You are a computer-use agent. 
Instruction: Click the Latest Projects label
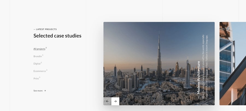pyautogui.click(x=45, y=29)
